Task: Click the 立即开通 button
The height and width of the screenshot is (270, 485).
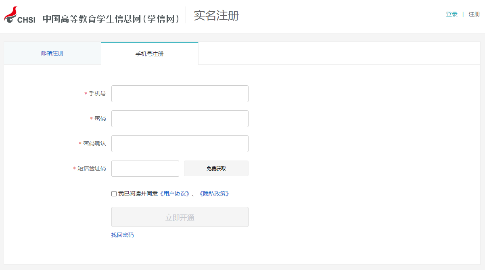Action: coord(180,217)
